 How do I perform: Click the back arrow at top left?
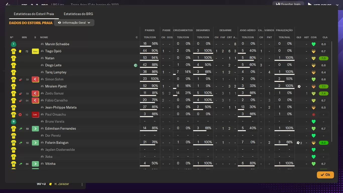click(8, 4)
